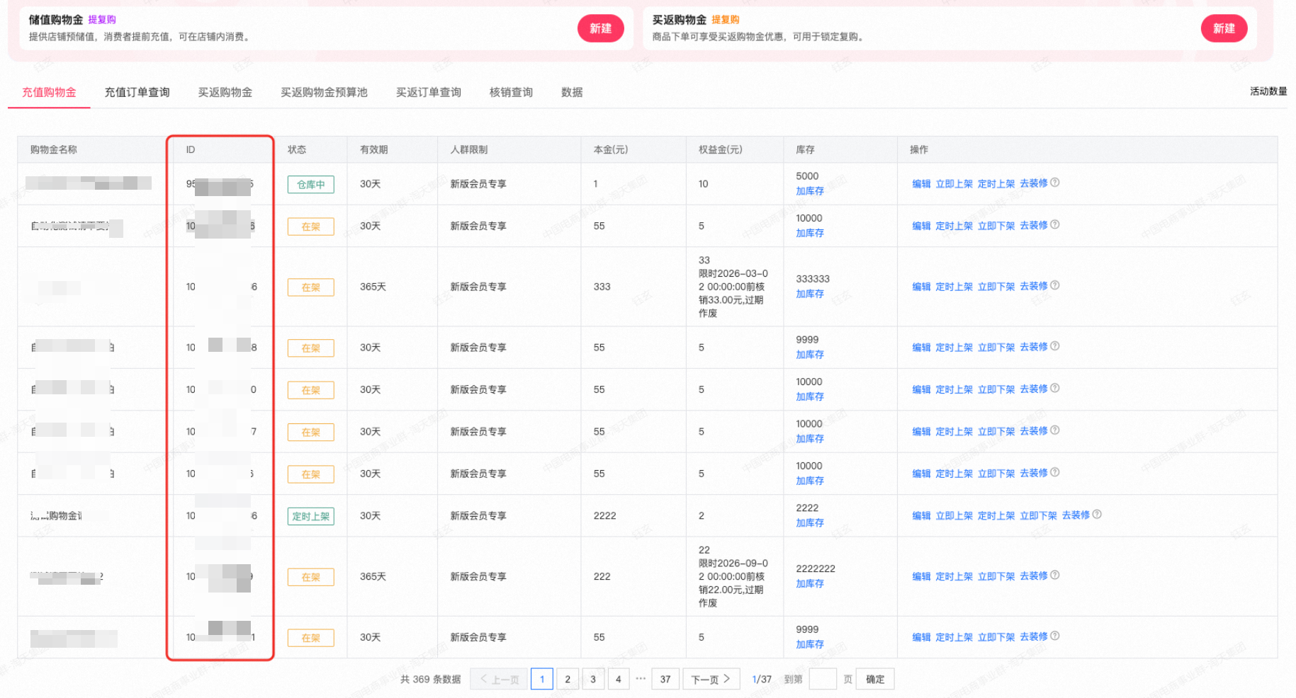1296x698 pixels.
Task: Click 定时上架 in the 仓库中 row
Action: point(996,184)
